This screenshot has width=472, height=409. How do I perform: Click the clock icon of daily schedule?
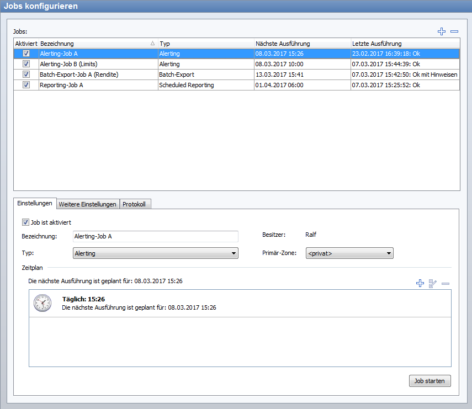click(x=43, y=303)
